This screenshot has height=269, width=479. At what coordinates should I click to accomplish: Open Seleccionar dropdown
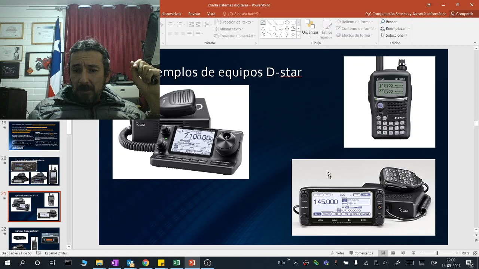click(394, 35)
